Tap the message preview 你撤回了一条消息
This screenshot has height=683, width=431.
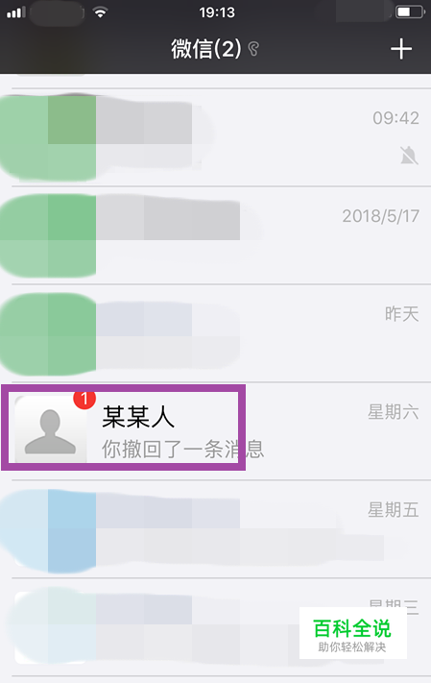coord(182,450)
